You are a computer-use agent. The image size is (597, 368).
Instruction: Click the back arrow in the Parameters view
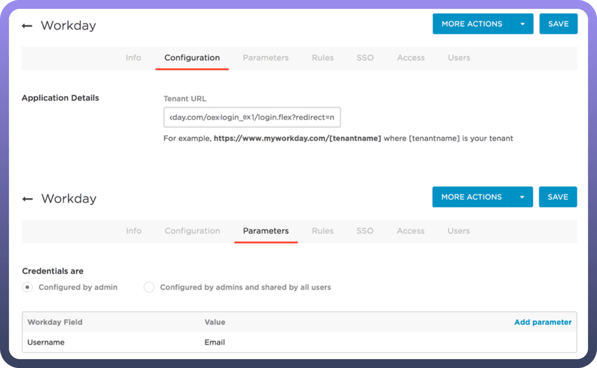coord(27,199)
